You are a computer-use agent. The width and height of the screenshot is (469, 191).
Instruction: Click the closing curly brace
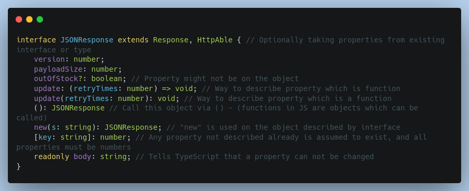tap(19, 166)
